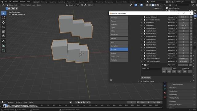Open the Global transform orientation dropdown
Viewport: 197px width, 111px height.
coord(70,5)
